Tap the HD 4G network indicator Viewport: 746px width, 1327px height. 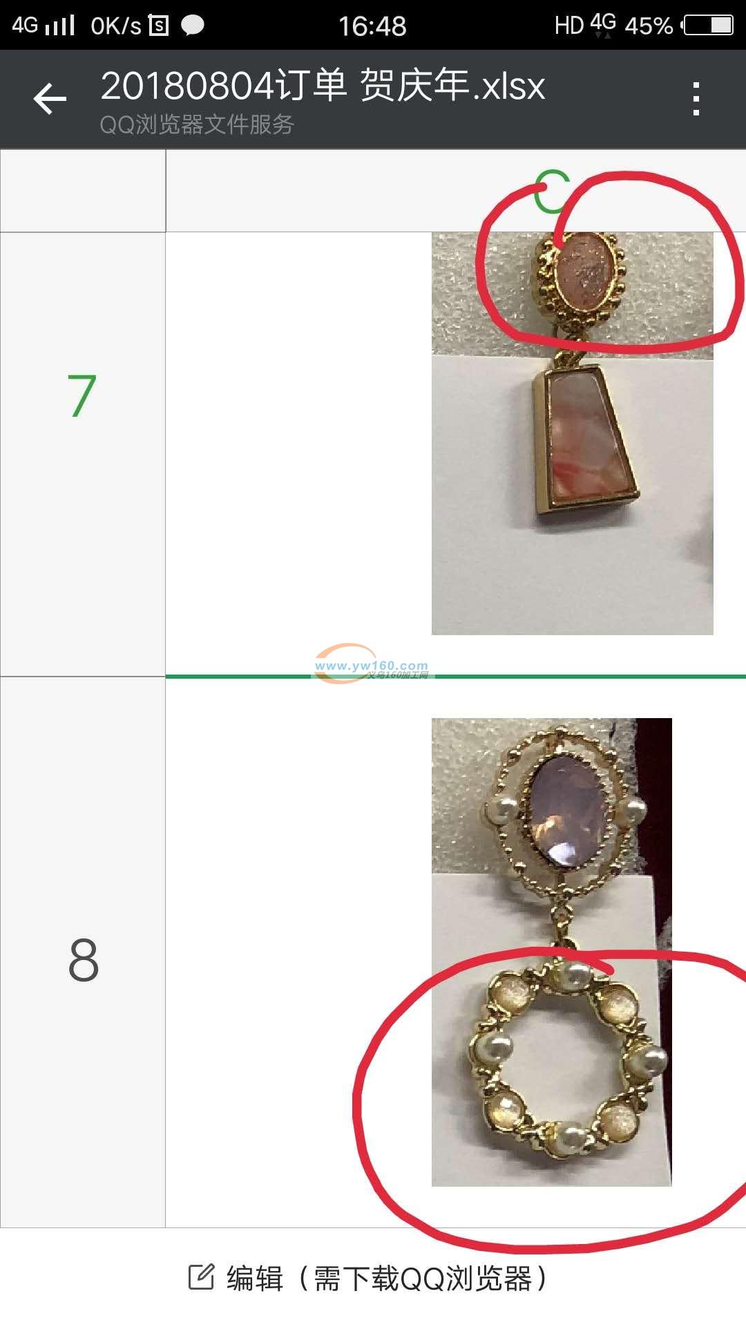(585, 26)
